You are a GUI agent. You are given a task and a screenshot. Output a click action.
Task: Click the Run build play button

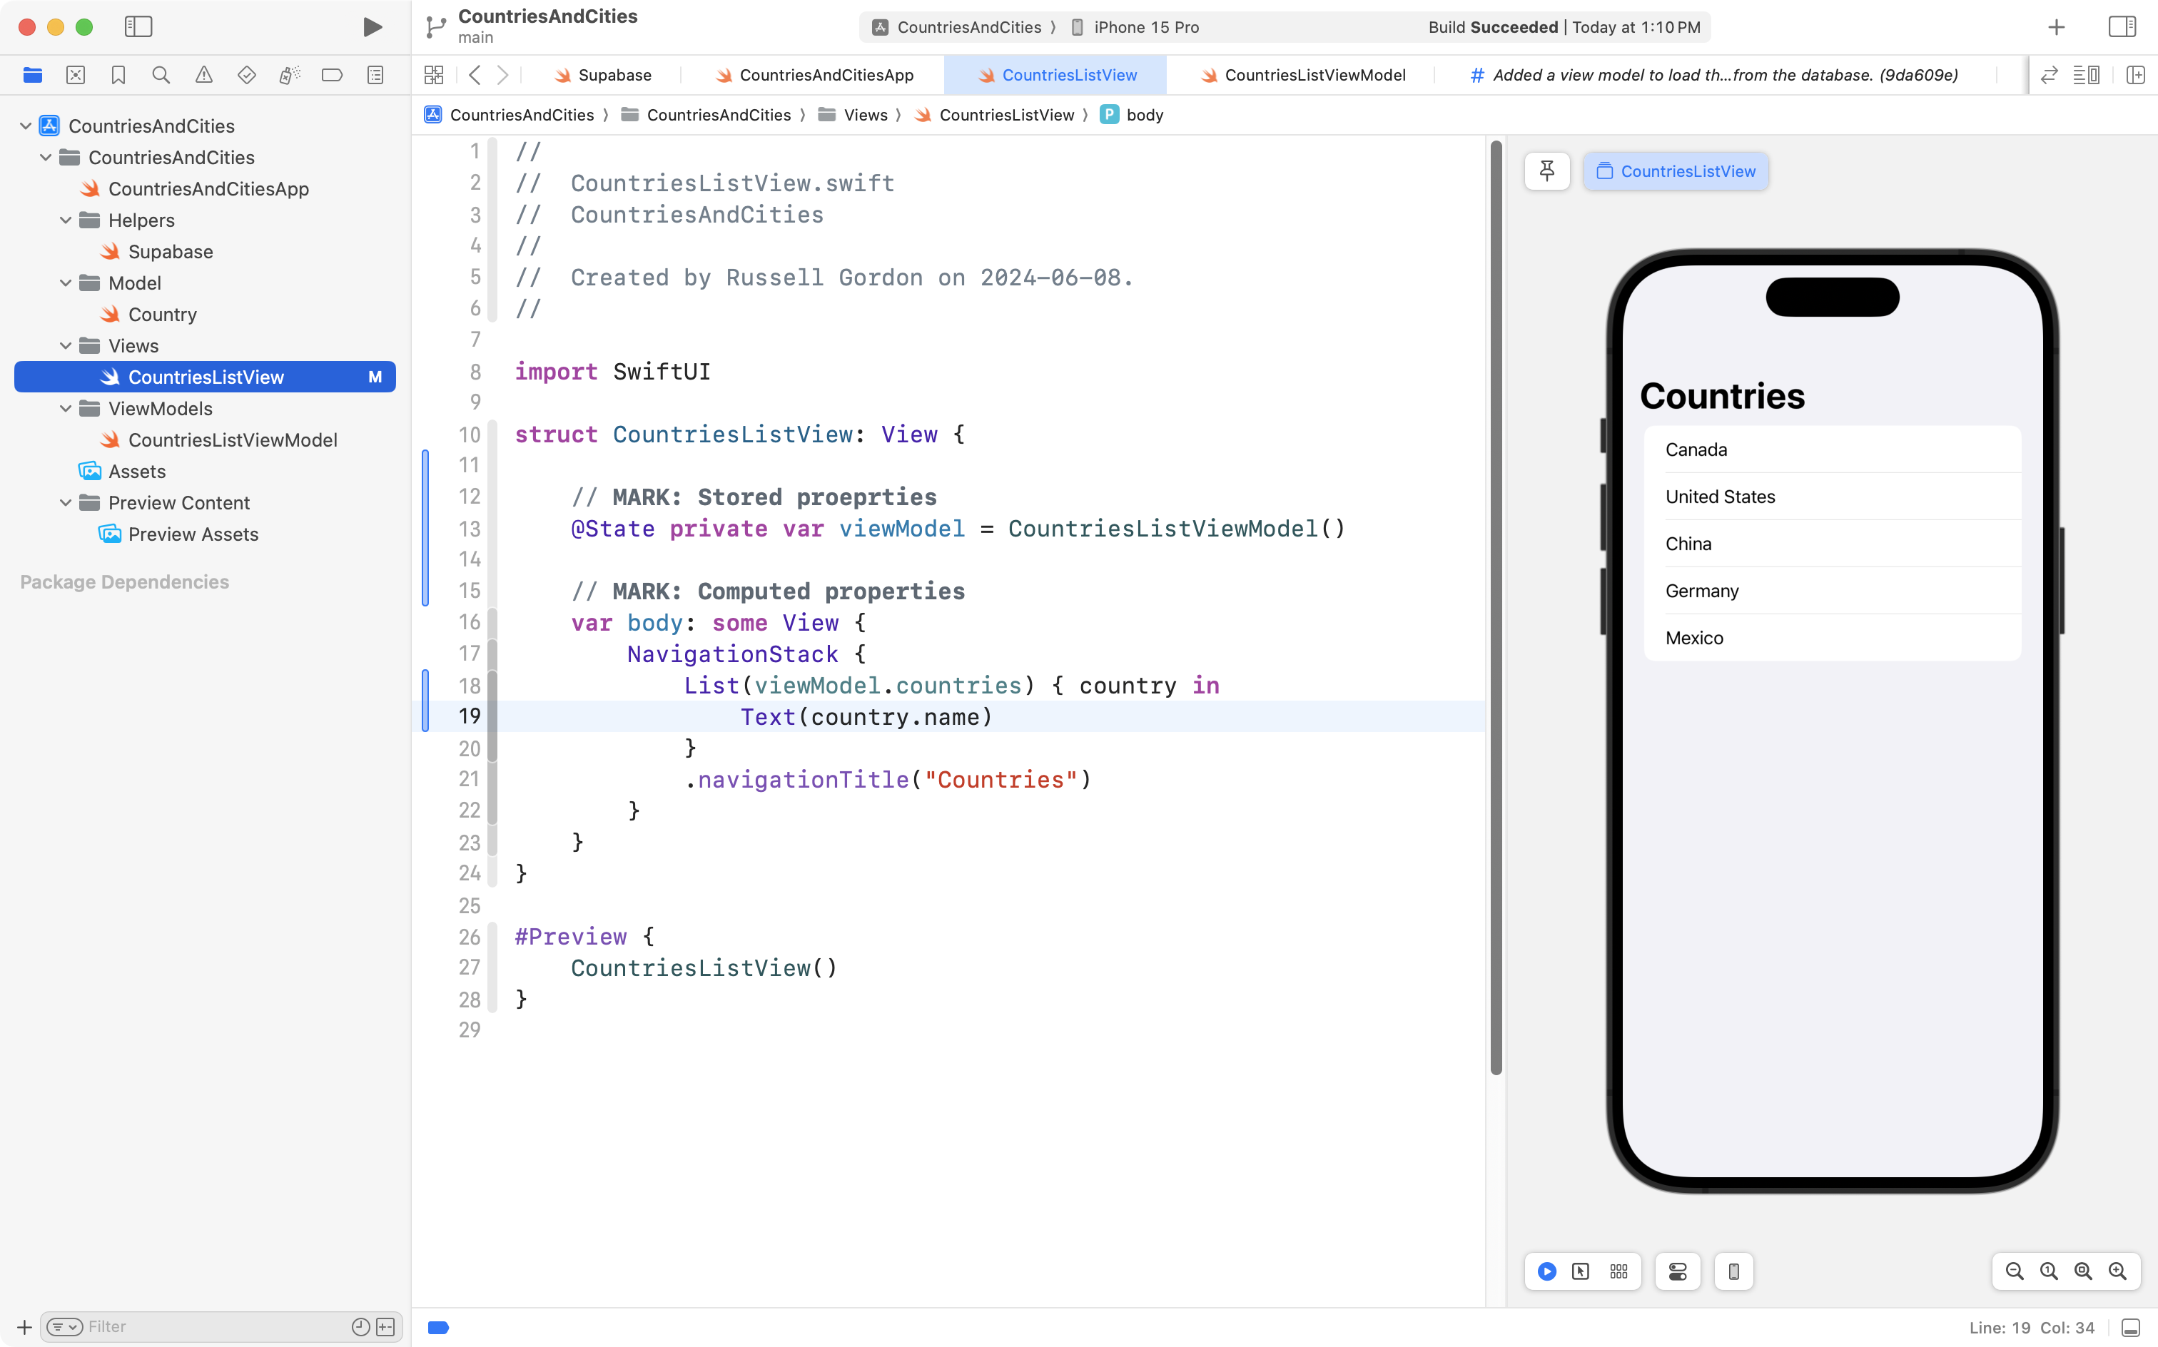click(373, 26)
